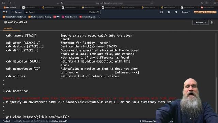
Task: Click the AWS logo home icon
Action: click(x=5, y=12)
